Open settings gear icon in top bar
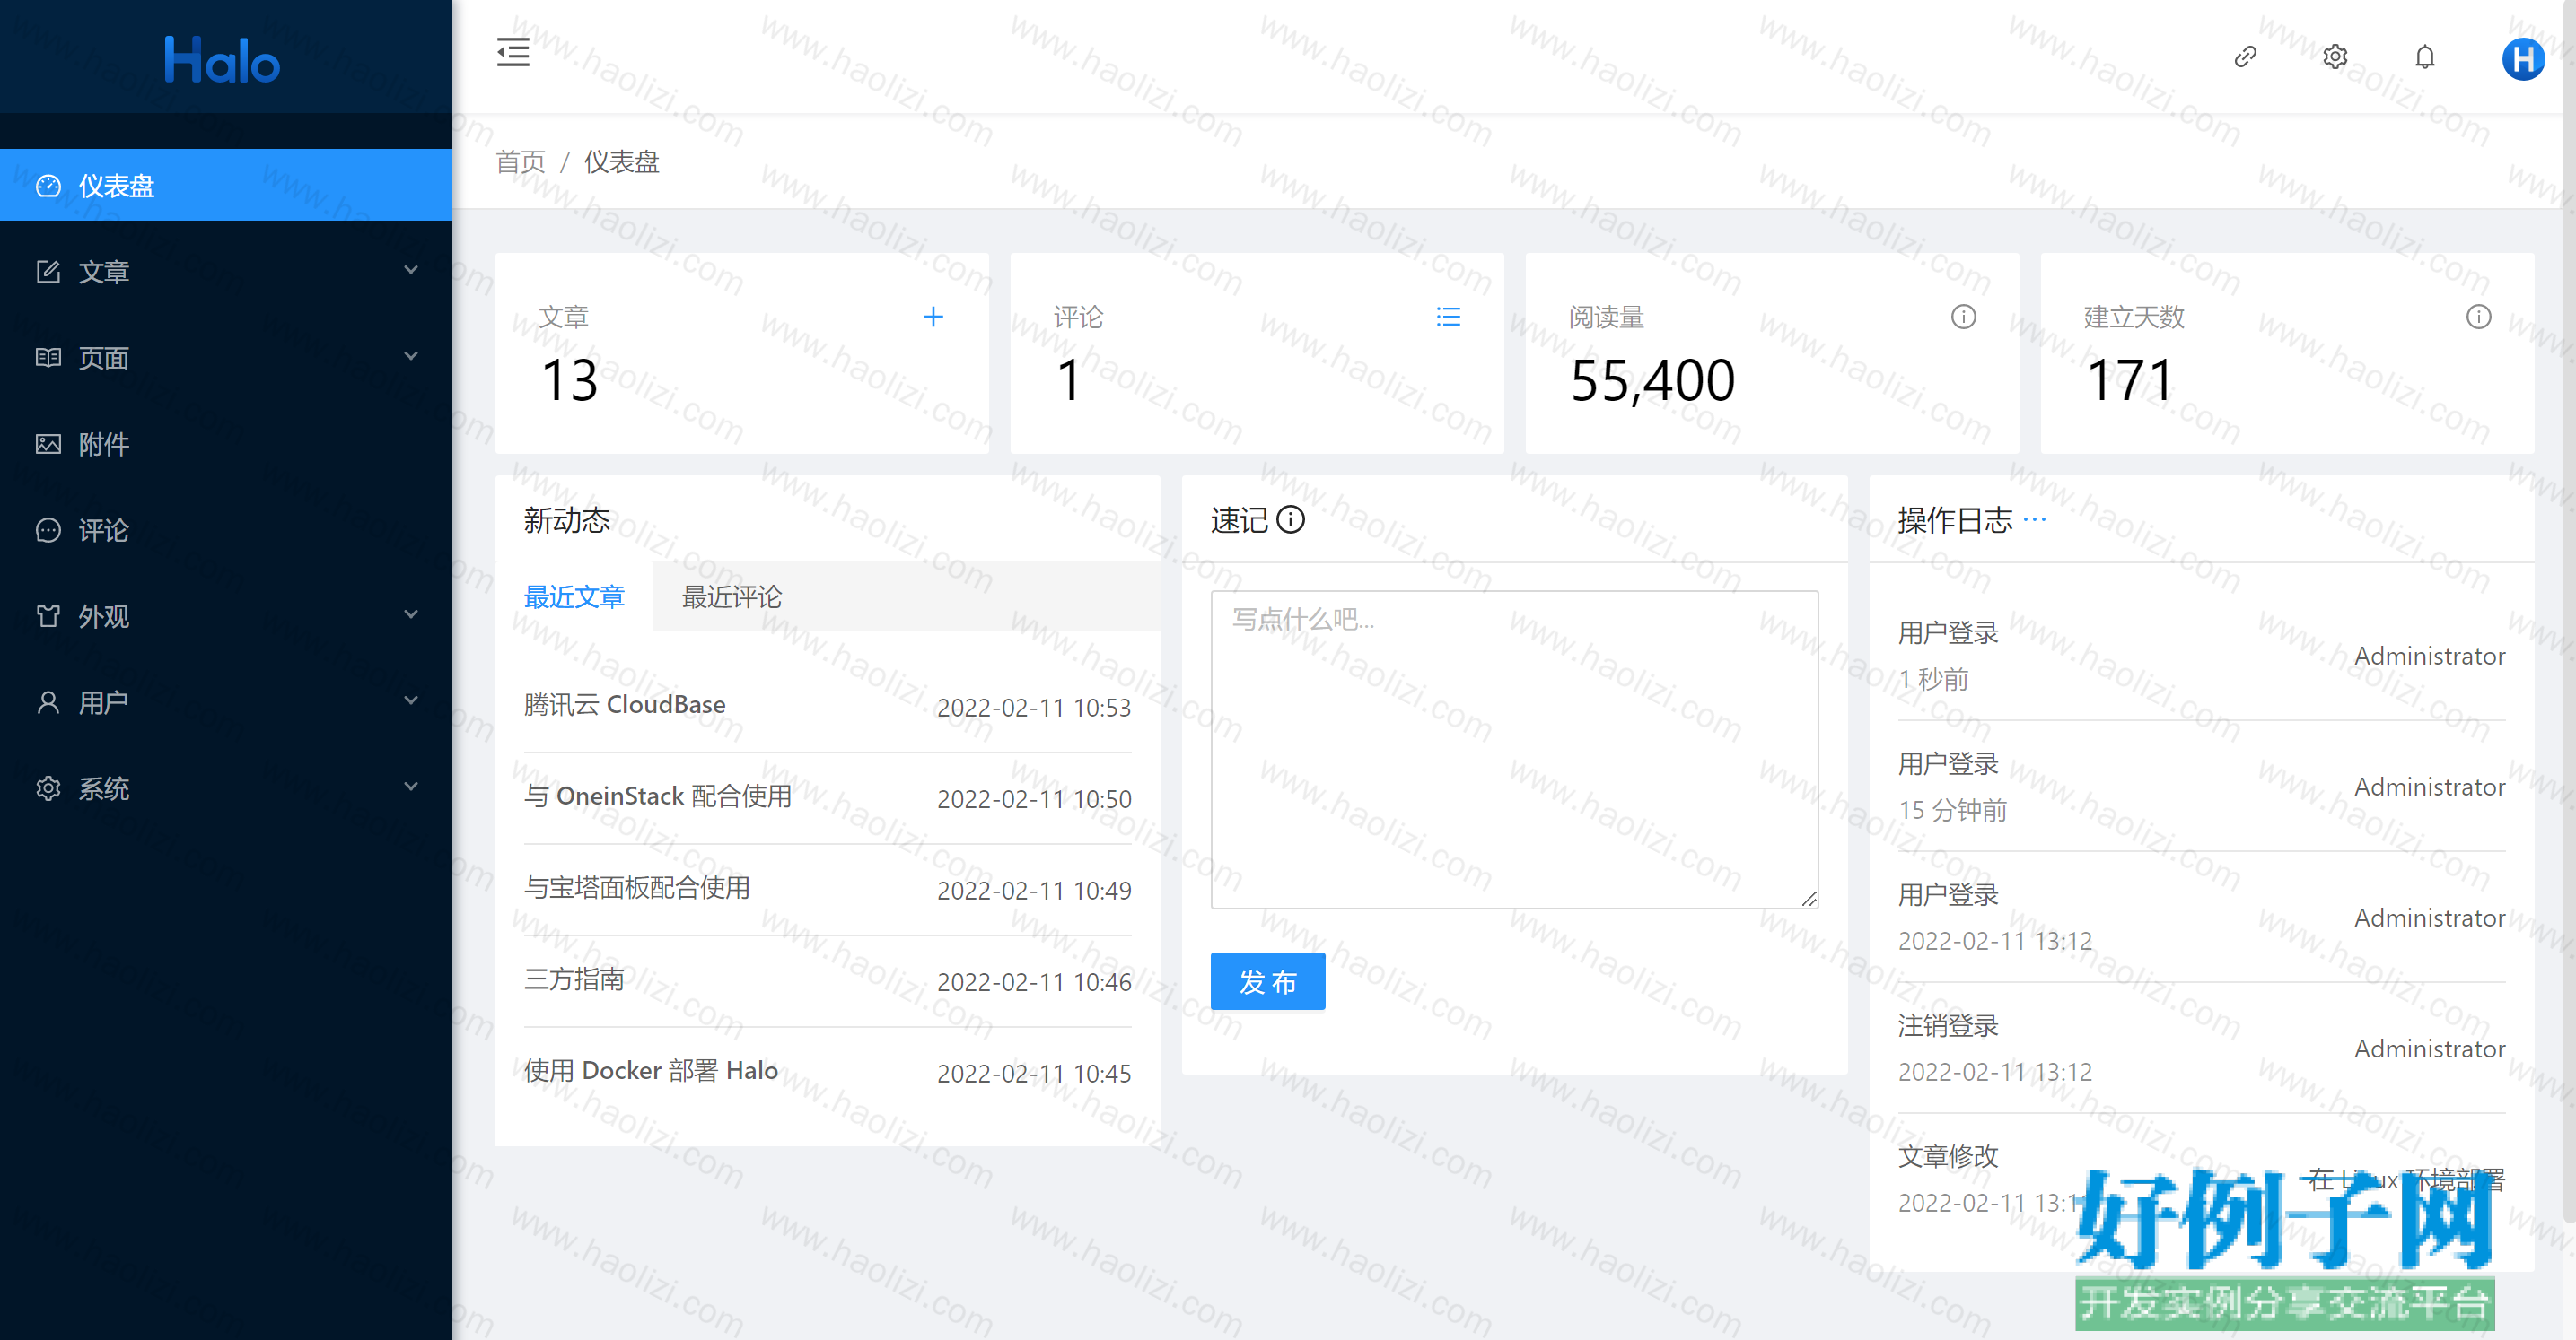This screenshot has width=2576, height=1340. 2335,57
